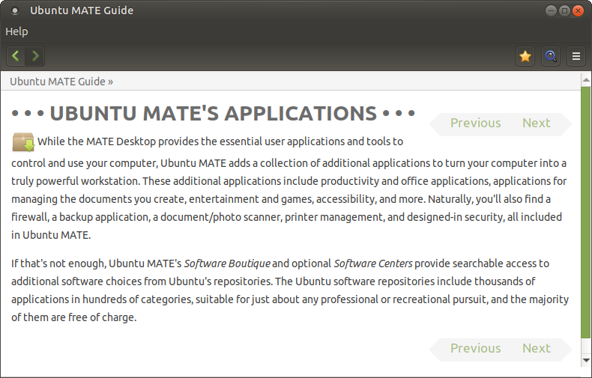Click the italic Software Centers text
The width and height of the screenshot is (592, 378).
(373, 263)
